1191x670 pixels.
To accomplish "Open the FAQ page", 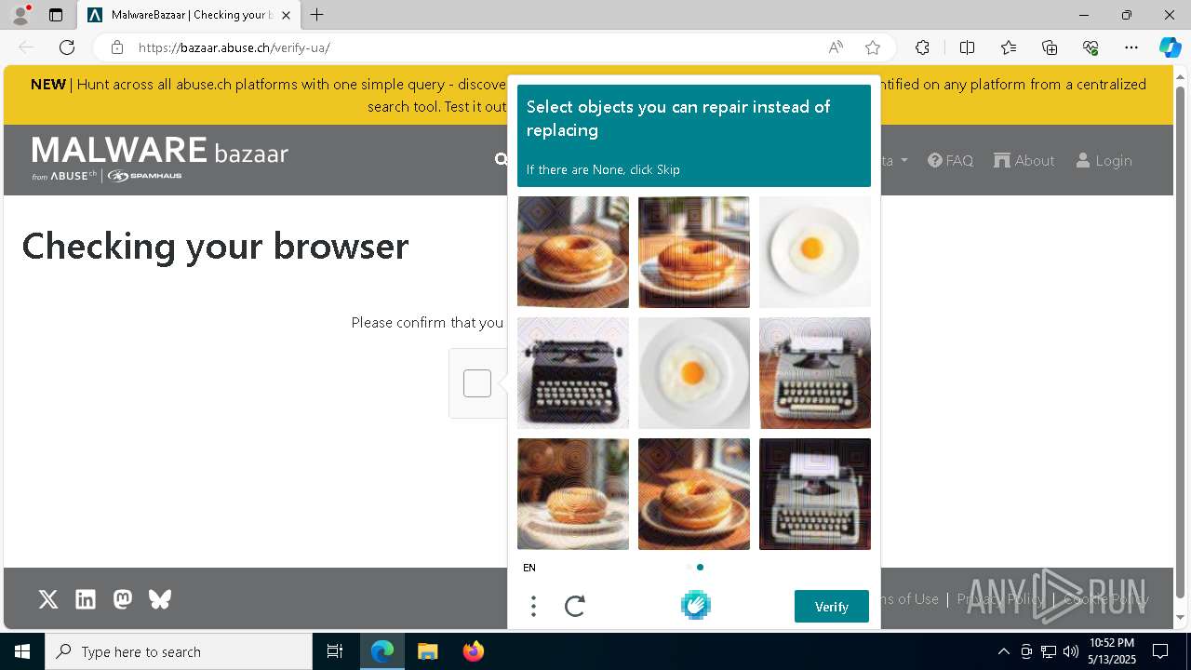I will 950,160.
